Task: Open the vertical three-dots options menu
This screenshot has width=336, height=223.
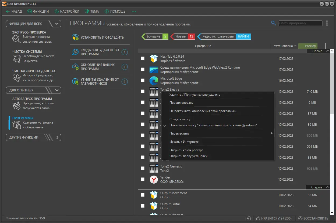Action: [327, 23]
